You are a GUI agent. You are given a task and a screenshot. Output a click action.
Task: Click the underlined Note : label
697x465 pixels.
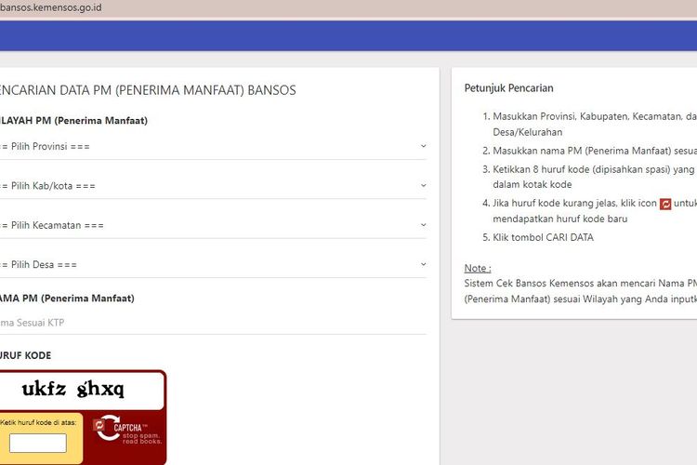pyautogui.click(x=478, y=269)
